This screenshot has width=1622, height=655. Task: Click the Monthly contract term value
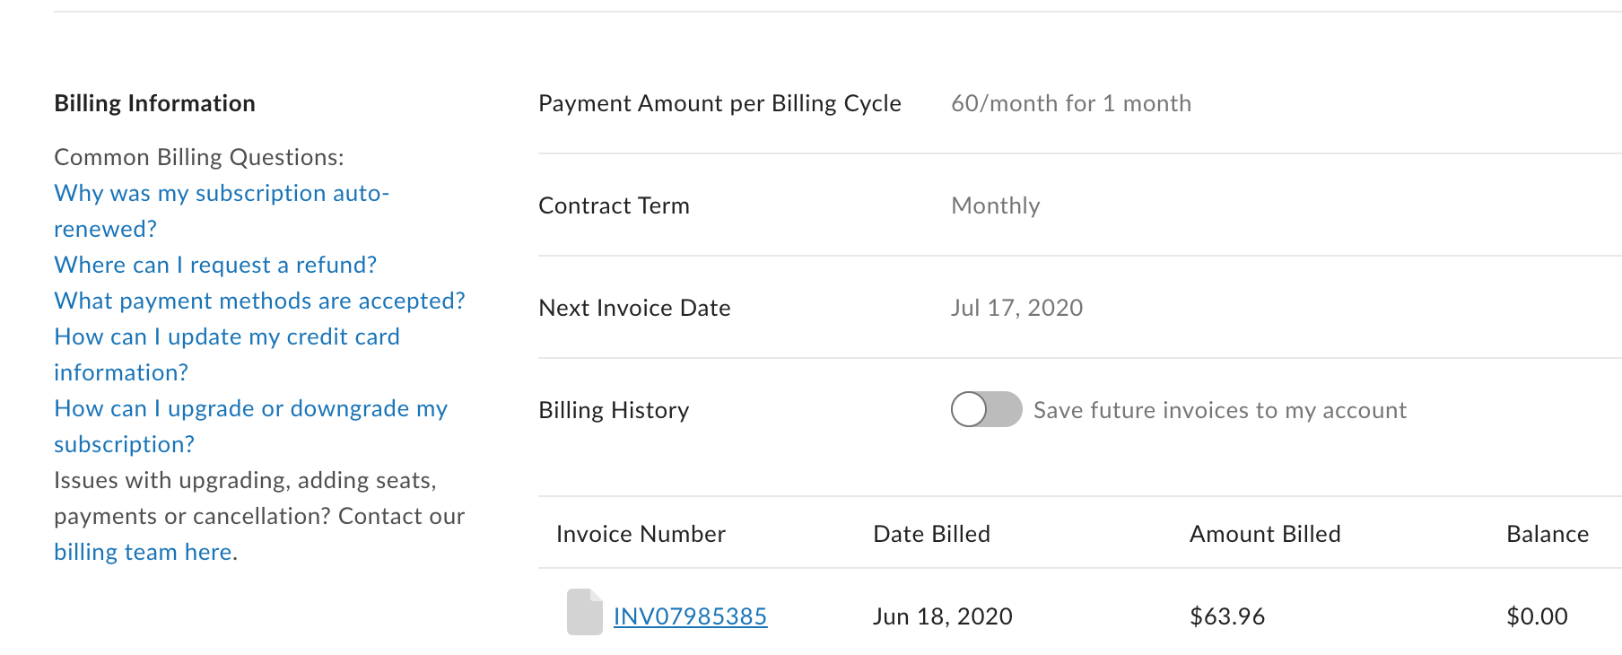[x=995, y=206]
